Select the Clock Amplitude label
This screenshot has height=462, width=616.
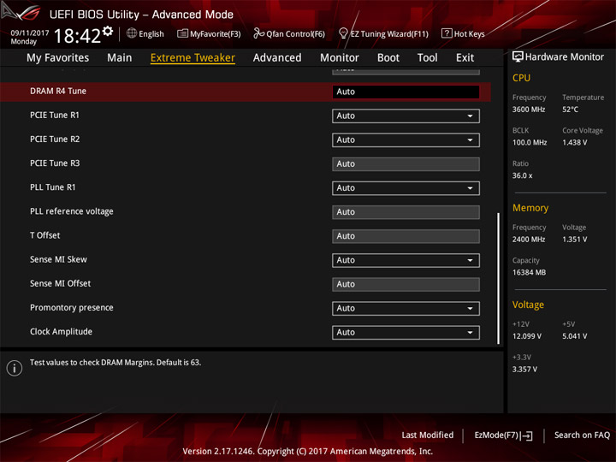click(61, 332)
